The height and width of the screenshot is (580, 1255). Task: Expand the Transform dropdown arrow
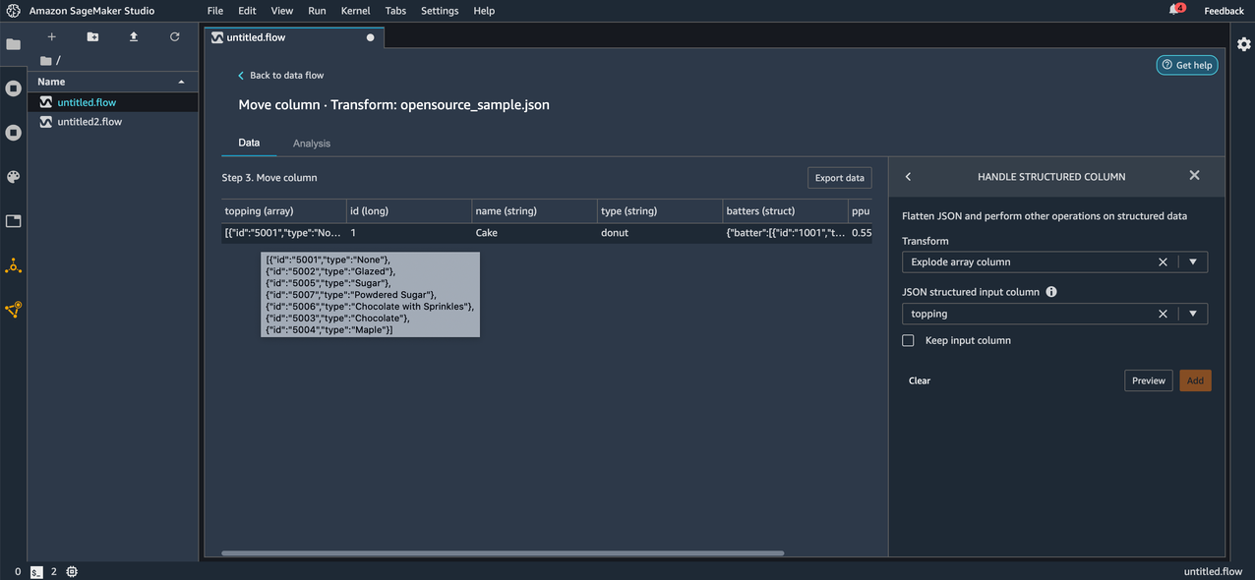point(1192,262)
